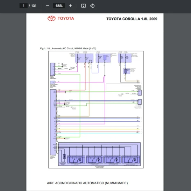The height and width of the screenshot is (191, 191).
Task: Select the current page number field
Action: [23, 6]
